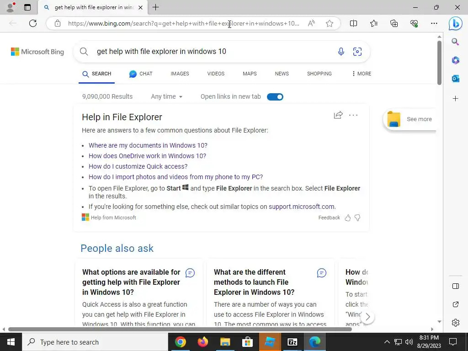This screenshot has width=468, height=351.
Task: Click the sidebar open-link external icon
Action: [456, 304]
